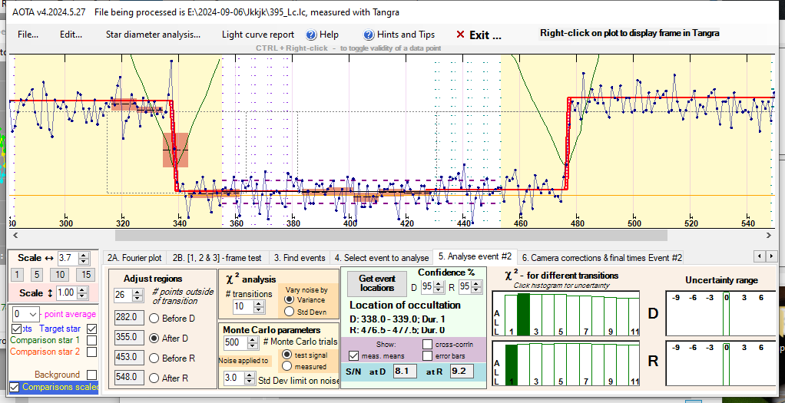Click the dark green D histogram bar
Viewport: 785px width, 403px height.
click(523, 314)
